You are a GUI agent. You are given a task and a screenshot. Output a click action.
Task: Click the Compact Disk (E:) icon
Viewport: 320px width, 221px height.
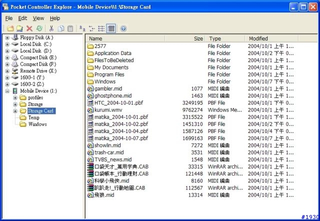(x=15, y=57)
